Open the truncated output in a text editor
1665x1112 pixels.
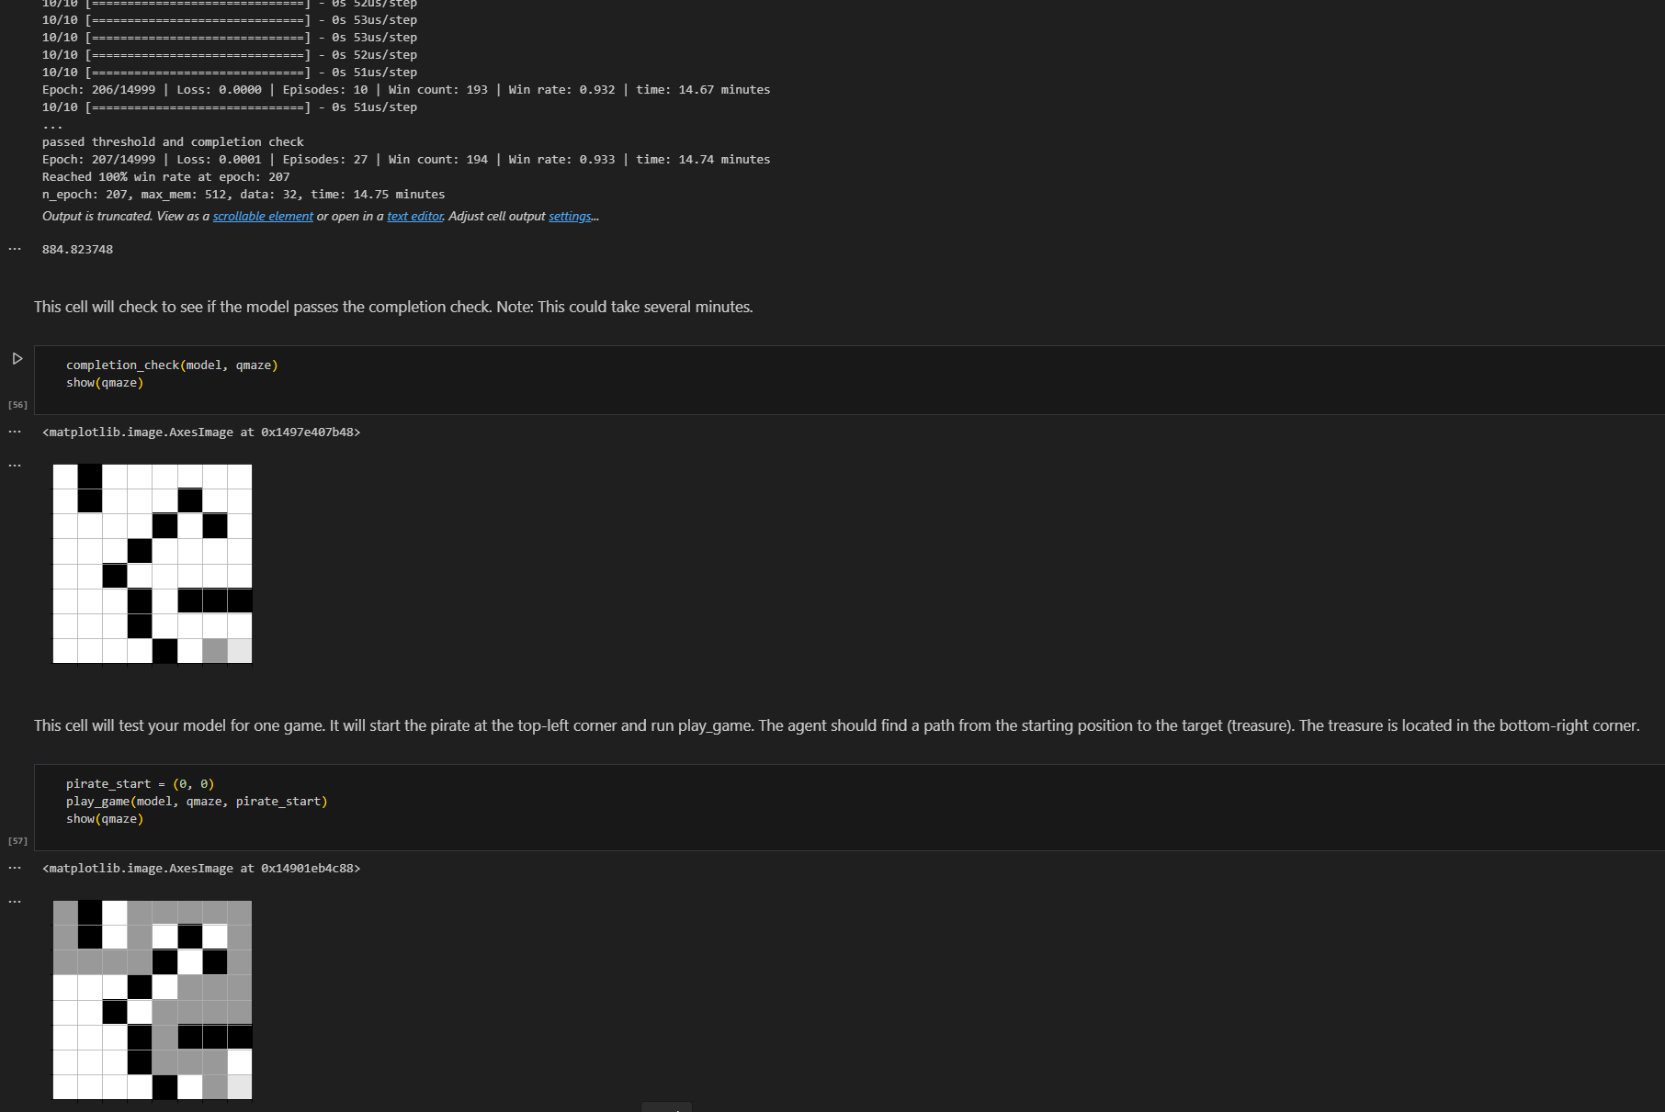point(415,217)
